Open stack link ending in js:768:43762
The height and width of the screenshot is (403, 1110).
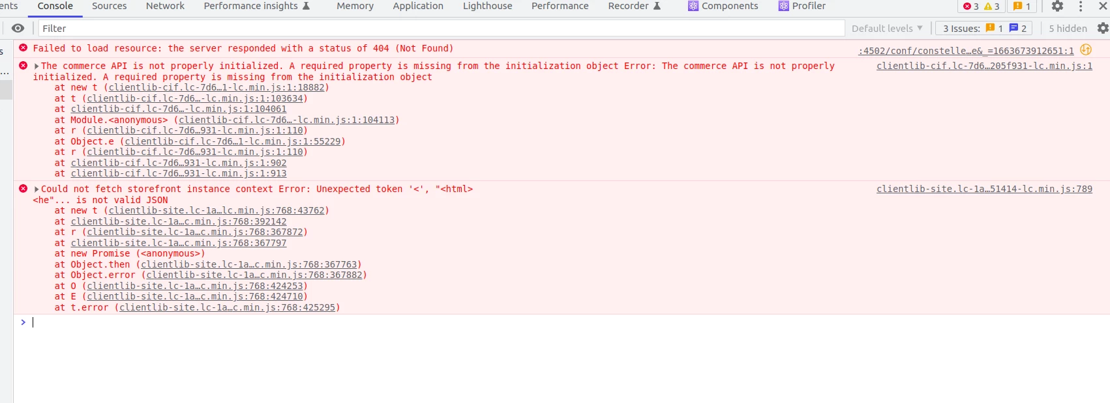(x=217, y=210)
